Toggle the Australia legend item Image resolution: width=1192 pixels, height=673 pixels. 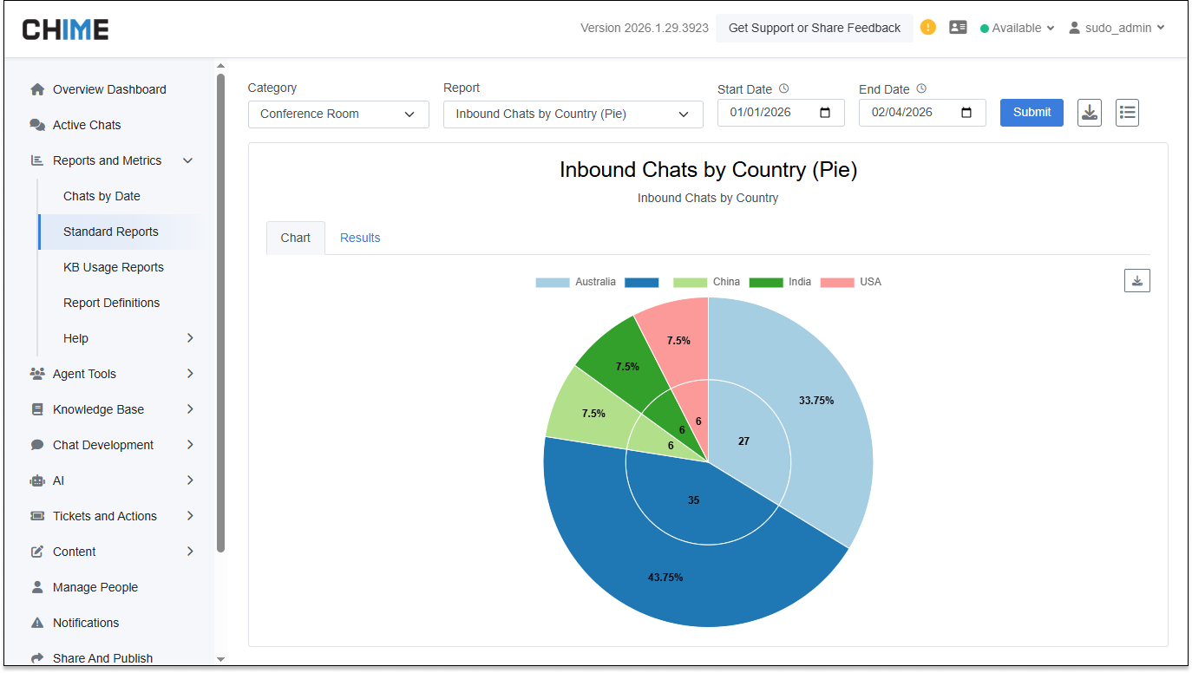pos(576,282)
